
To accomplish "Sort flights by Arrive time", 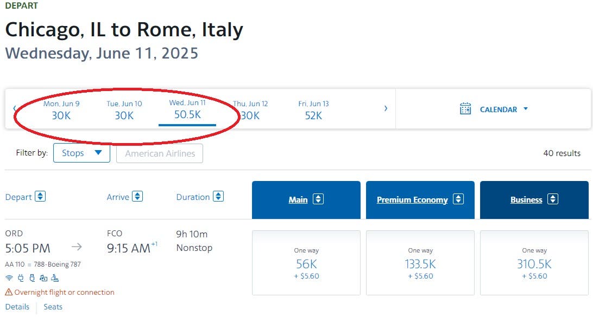I will tap(137, 197).
